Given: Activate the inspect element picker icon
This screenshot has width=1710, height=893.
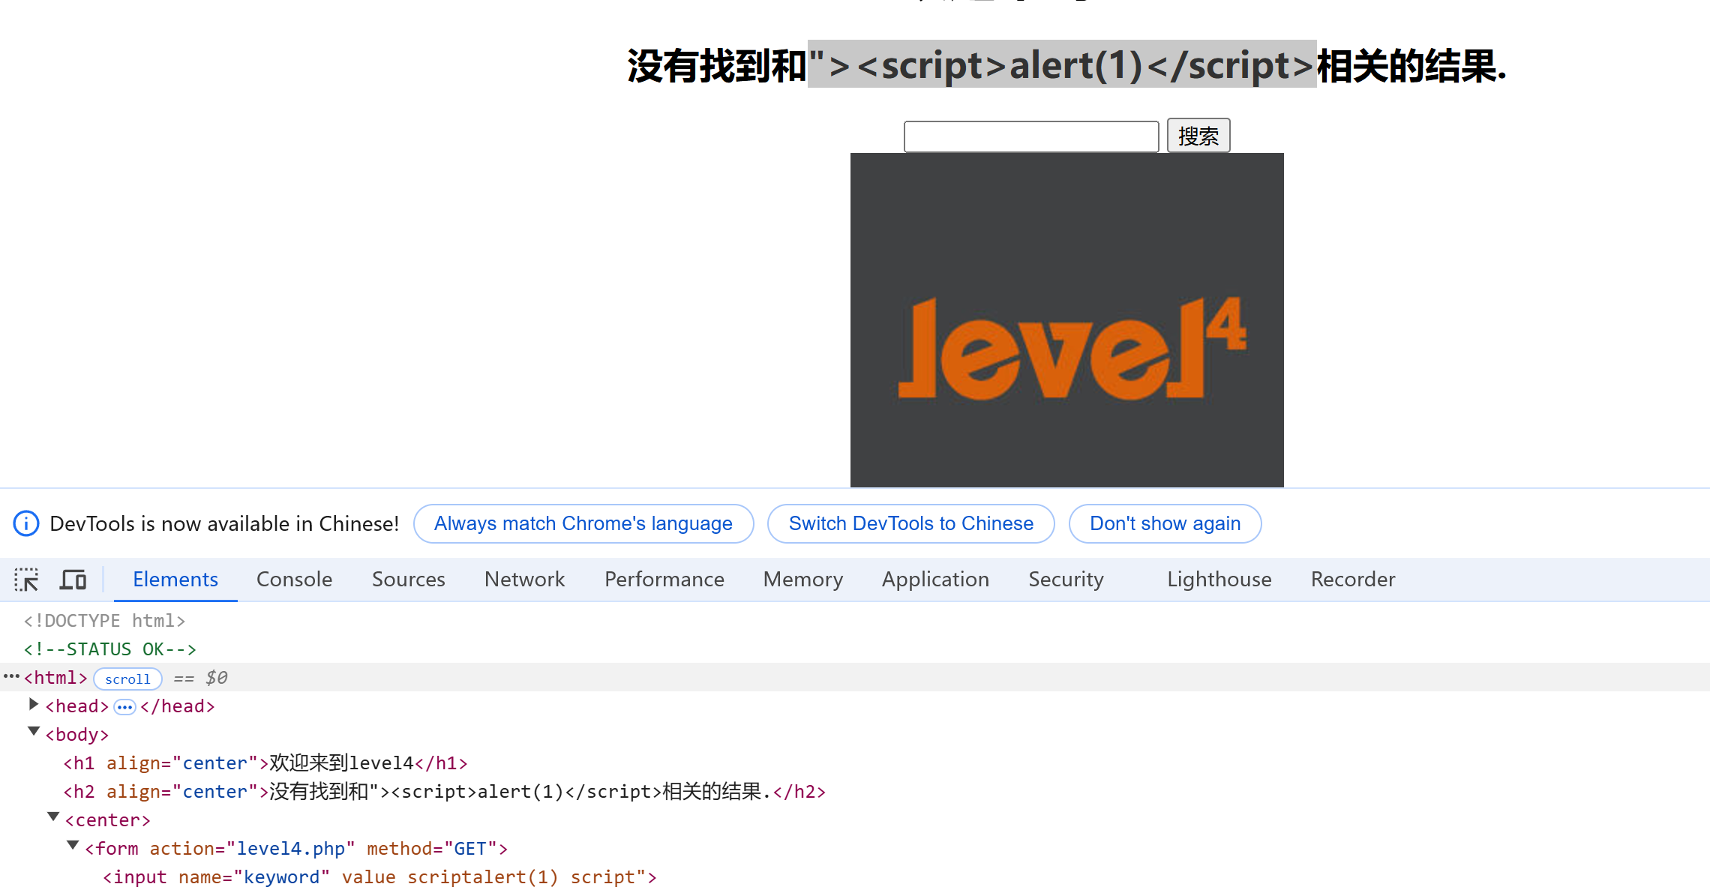Looking at the screenshot, I should pyautogui.click(x=26, y=580).
